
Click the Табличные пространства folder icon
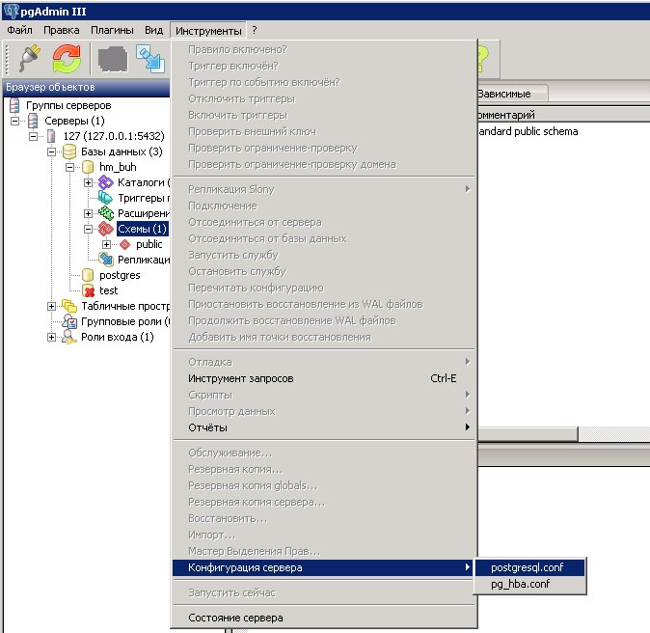pos(69,307)
